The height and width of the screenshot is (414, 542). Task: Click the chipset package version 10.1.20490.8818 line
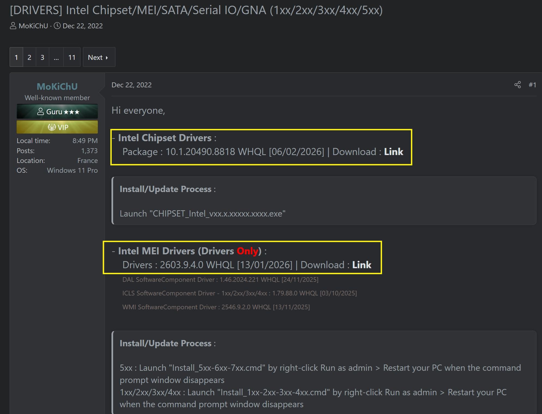(x=263, y=152)
